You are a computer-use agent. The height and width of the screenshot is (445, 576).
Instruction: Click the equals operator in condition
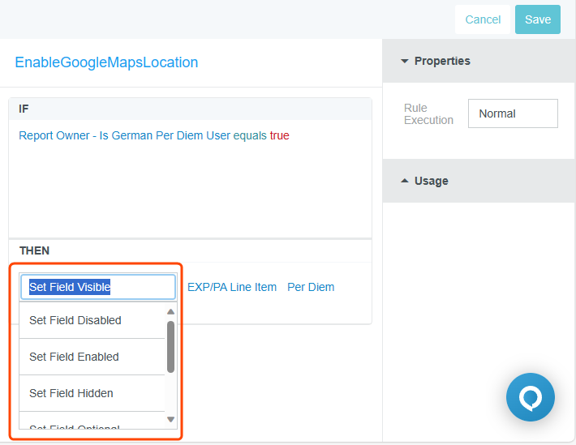click(x=250, y=135)
